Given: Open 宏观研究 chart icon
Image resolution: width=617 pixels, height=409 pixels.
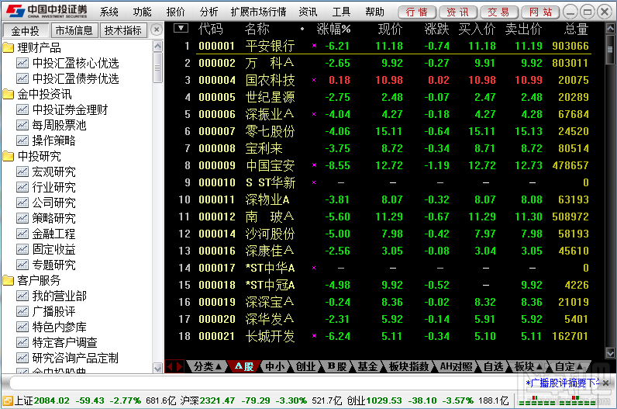Looking at the screenshot, I should tap(22, 172).
